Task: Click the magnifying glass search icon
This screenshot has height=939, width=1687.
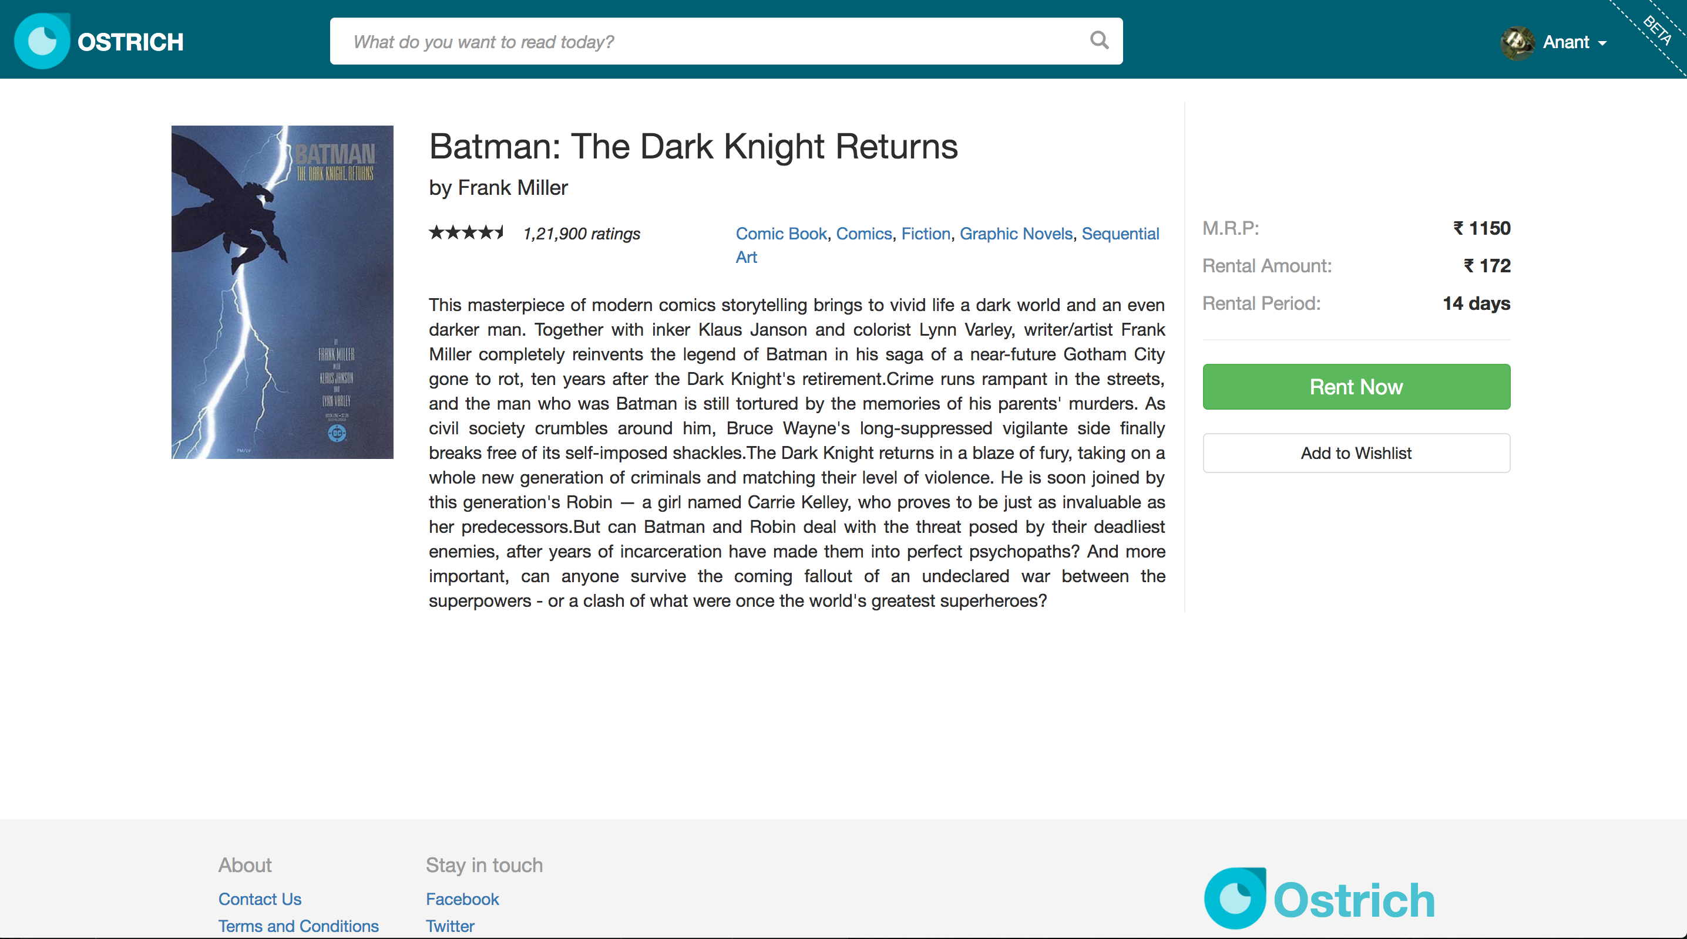Action: click(x=1099, y=40)
